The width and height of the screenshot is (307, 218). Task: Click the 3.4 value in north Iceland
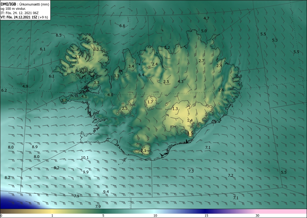131,66
